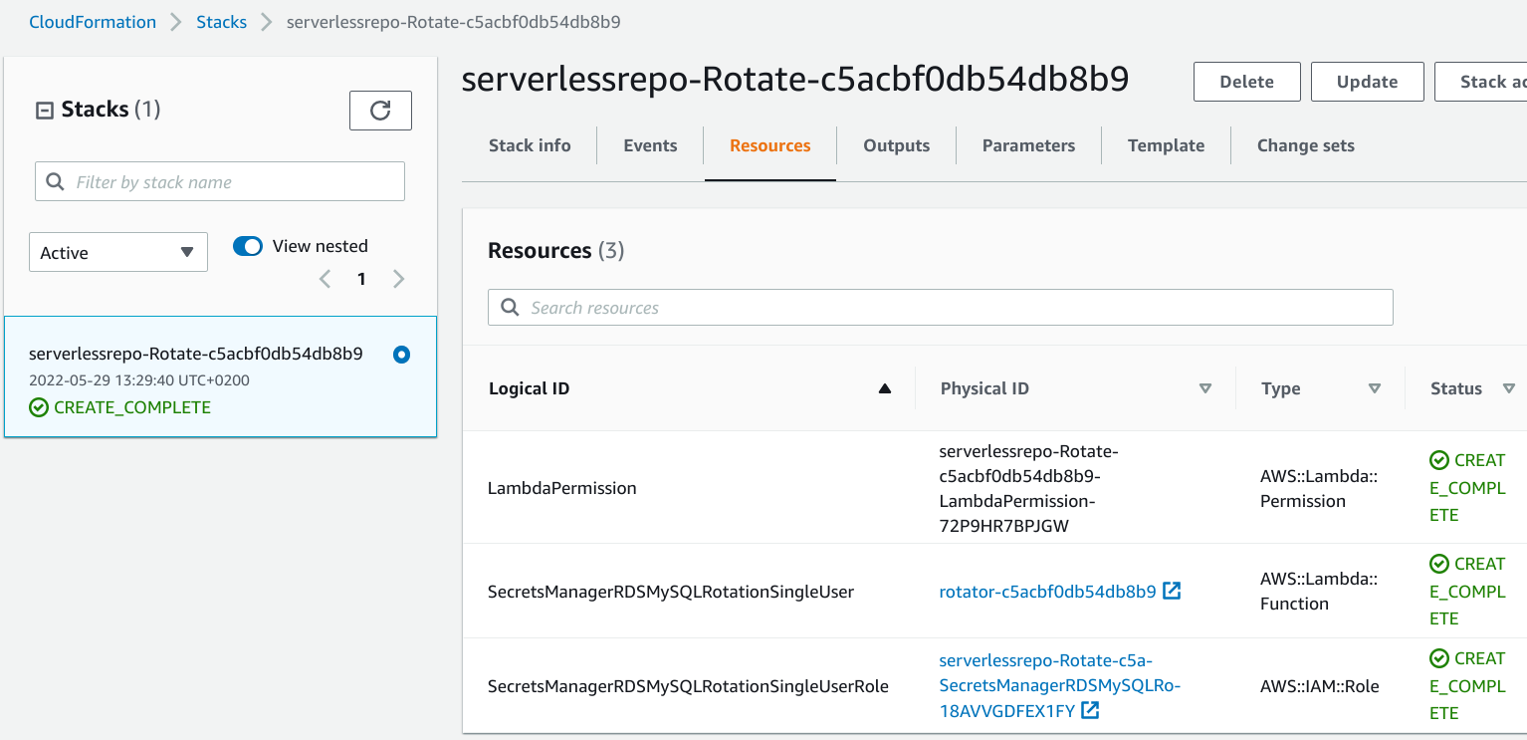Click CREATE_COMPLETE check icon in stack list
The height and width of the screenshot is (740, 1527).
[39, 407]
